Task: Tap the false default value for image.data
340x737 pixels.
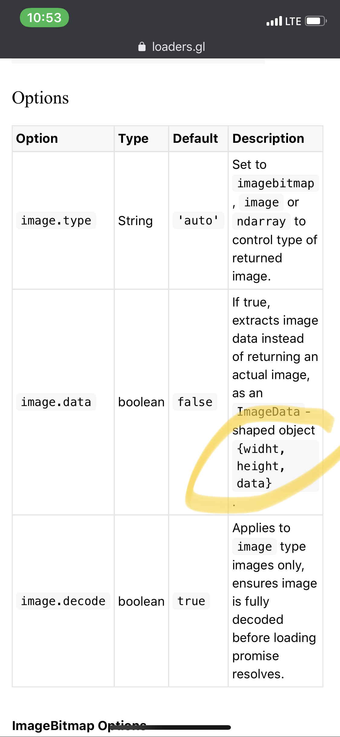Action: (x=195, y=402)
